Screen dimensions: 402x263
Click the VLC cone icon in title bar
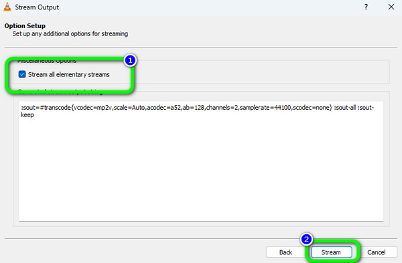7,7
